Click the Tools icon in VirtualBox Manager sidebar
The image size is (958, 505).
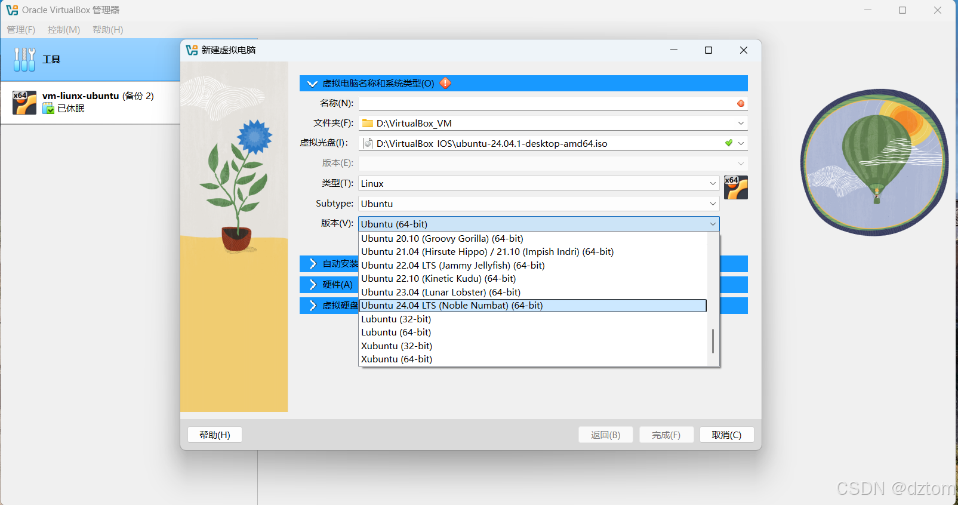(24, 60)
